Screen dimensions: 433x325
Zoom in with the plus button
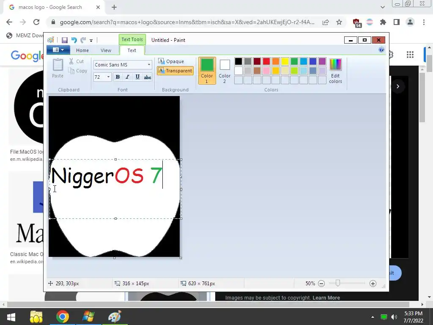coord(373,284)
